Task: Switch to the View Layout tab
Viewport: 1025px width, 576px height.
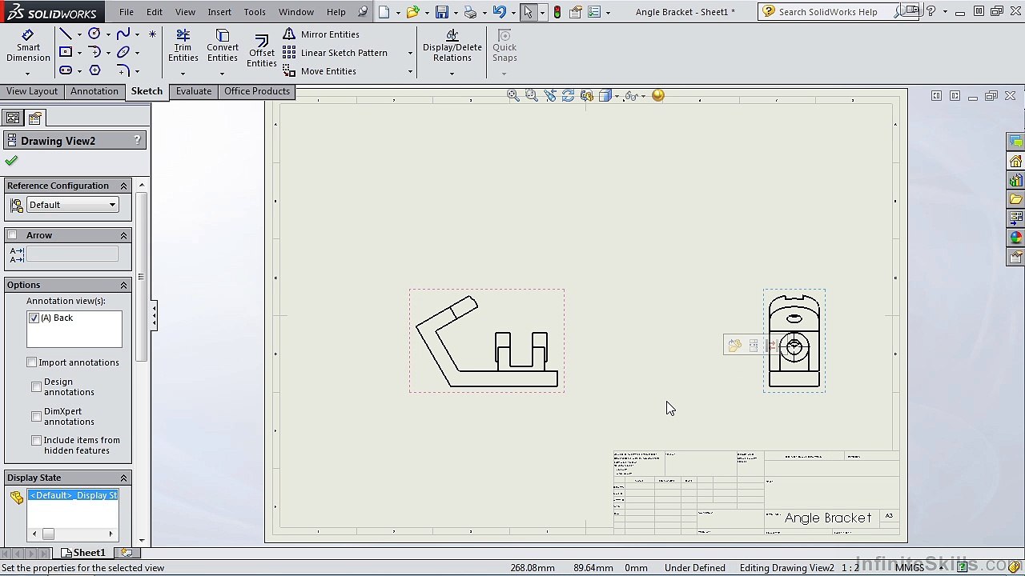Action: [x=32, y=91]
